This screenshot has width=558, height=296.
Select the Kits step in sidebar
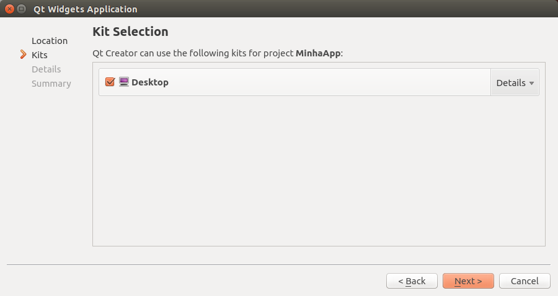pos(40,55)
